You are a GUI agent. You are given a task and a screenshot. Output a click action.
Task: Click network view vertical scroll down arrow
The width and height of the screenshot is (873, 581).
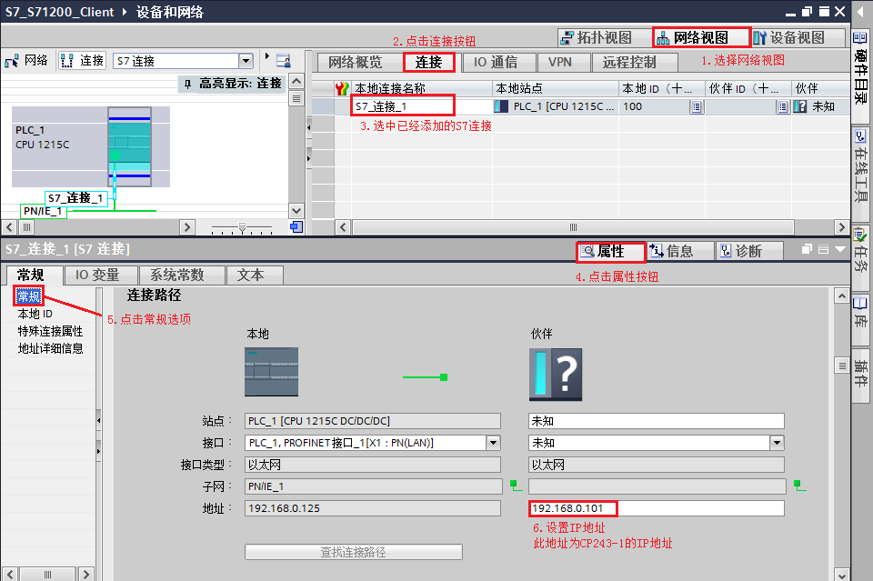296,211
